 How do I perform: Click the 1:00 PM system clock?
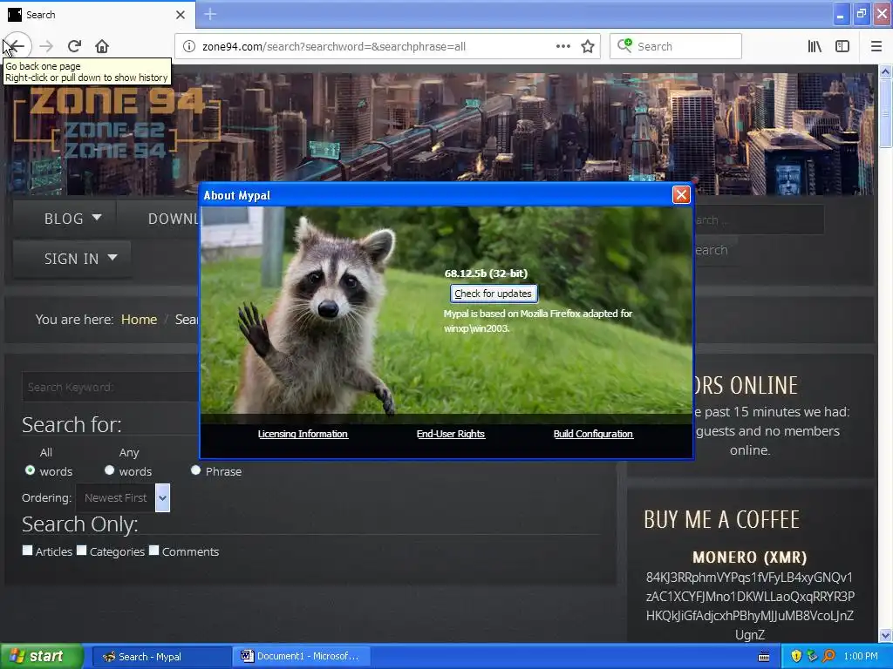tap(861, 657)
